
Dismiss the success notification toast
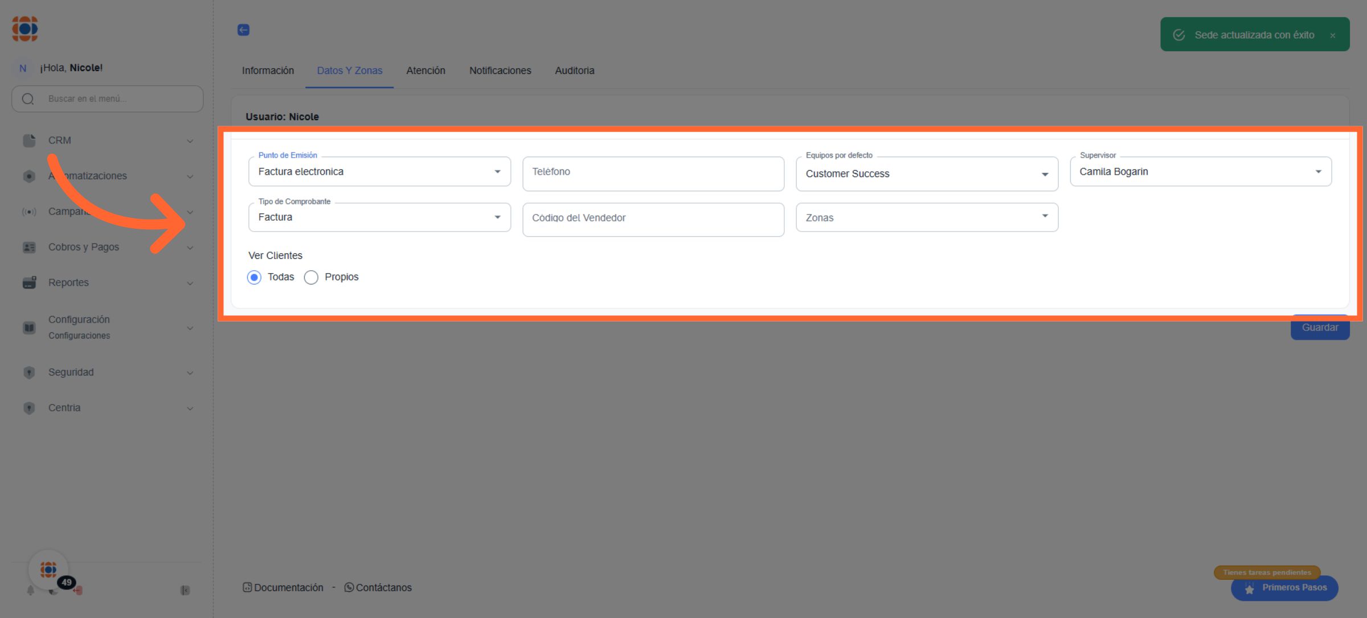click(x=1333, y=35)
